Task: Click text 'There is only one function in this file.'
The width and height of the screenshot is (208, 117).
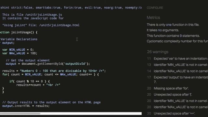Action: (x=173, y=25)
